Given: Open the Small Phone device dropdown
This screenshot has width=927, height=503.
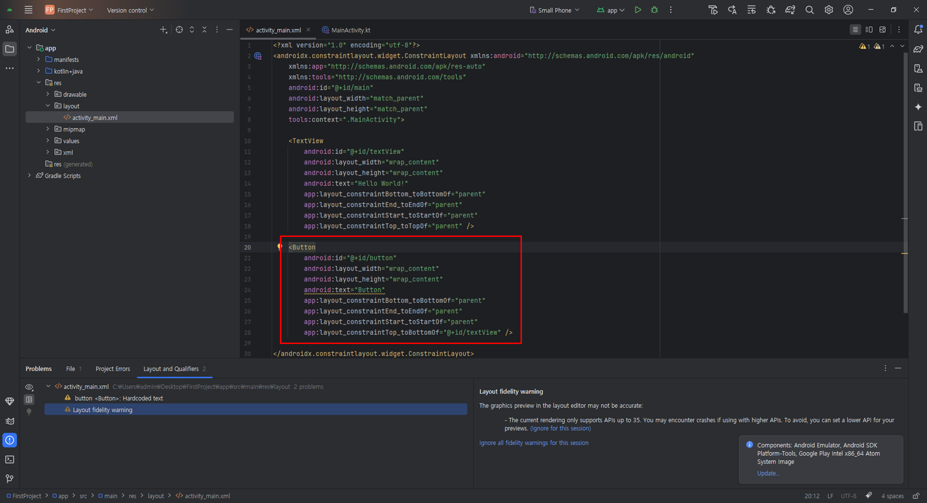Looking at the screenshot, I should coord(555,10).
